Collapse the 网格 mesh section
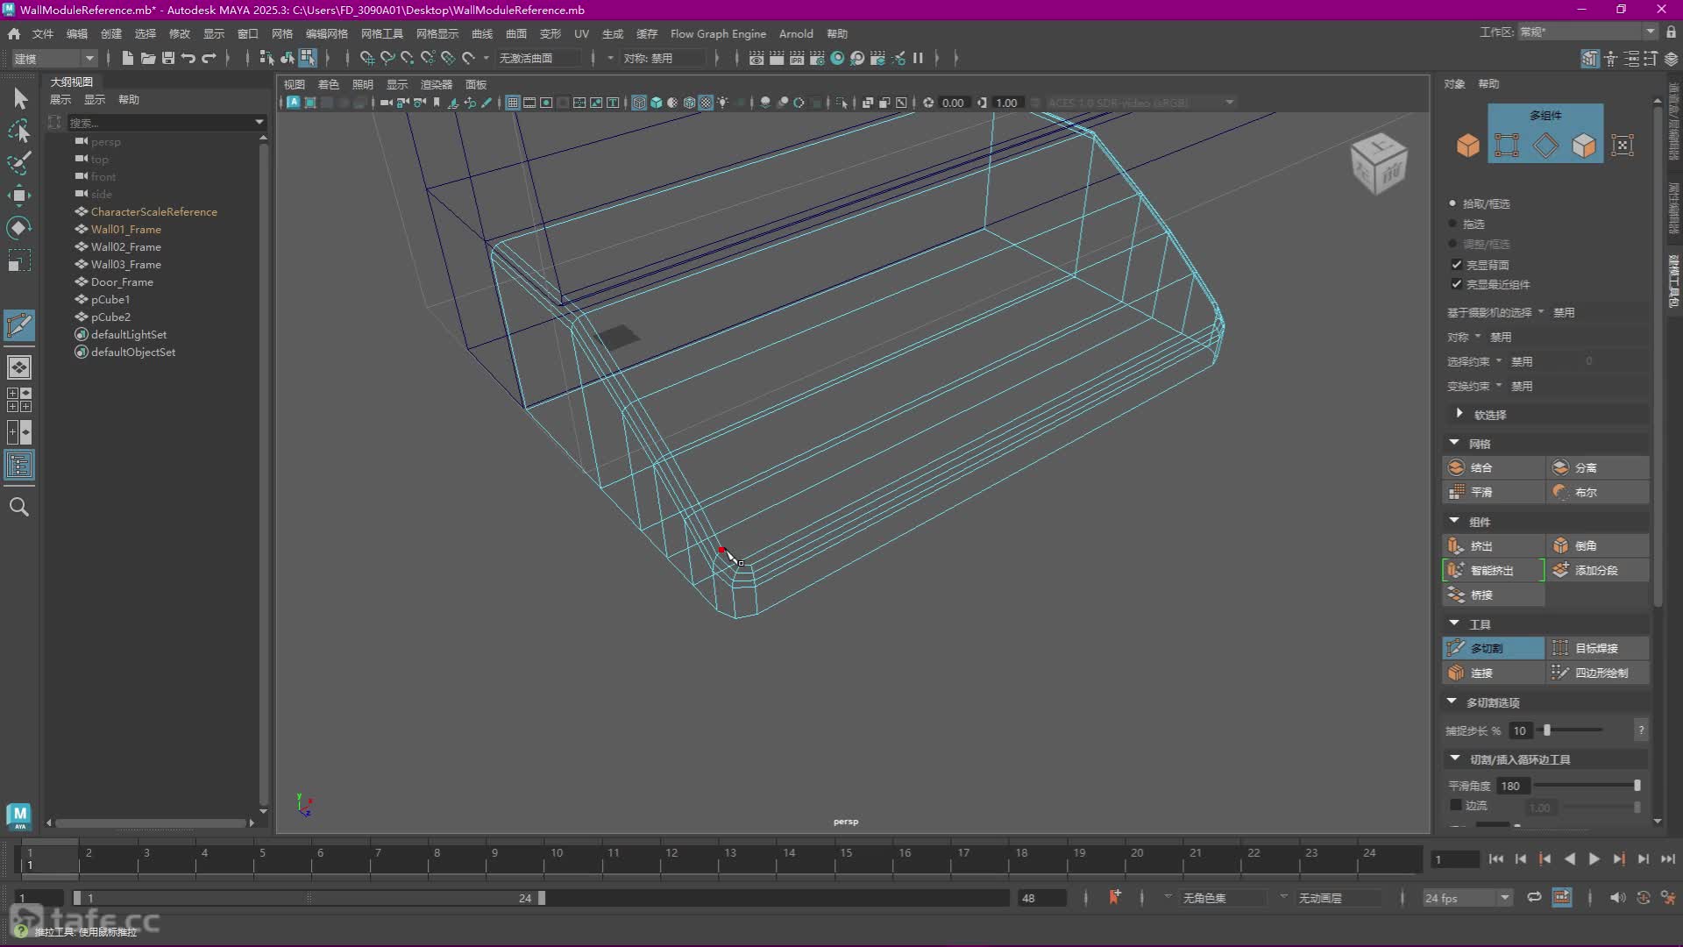The image size is (1683, 947). pos(1455,443)
